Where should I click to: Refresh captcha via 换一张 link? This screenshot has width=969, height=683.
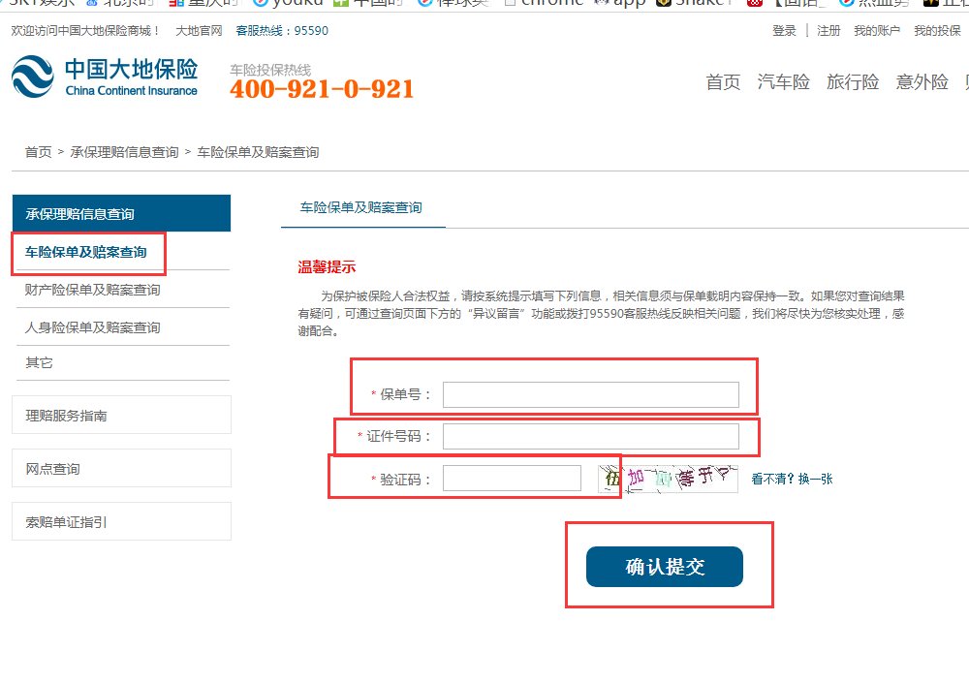[x=814, y=479]
